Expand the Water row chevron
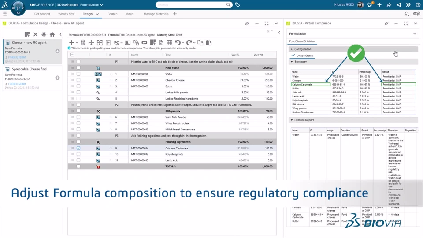Image resolution: width=423 pixels, height=238 pixels. pyautogui.click(x=111, y=74)
